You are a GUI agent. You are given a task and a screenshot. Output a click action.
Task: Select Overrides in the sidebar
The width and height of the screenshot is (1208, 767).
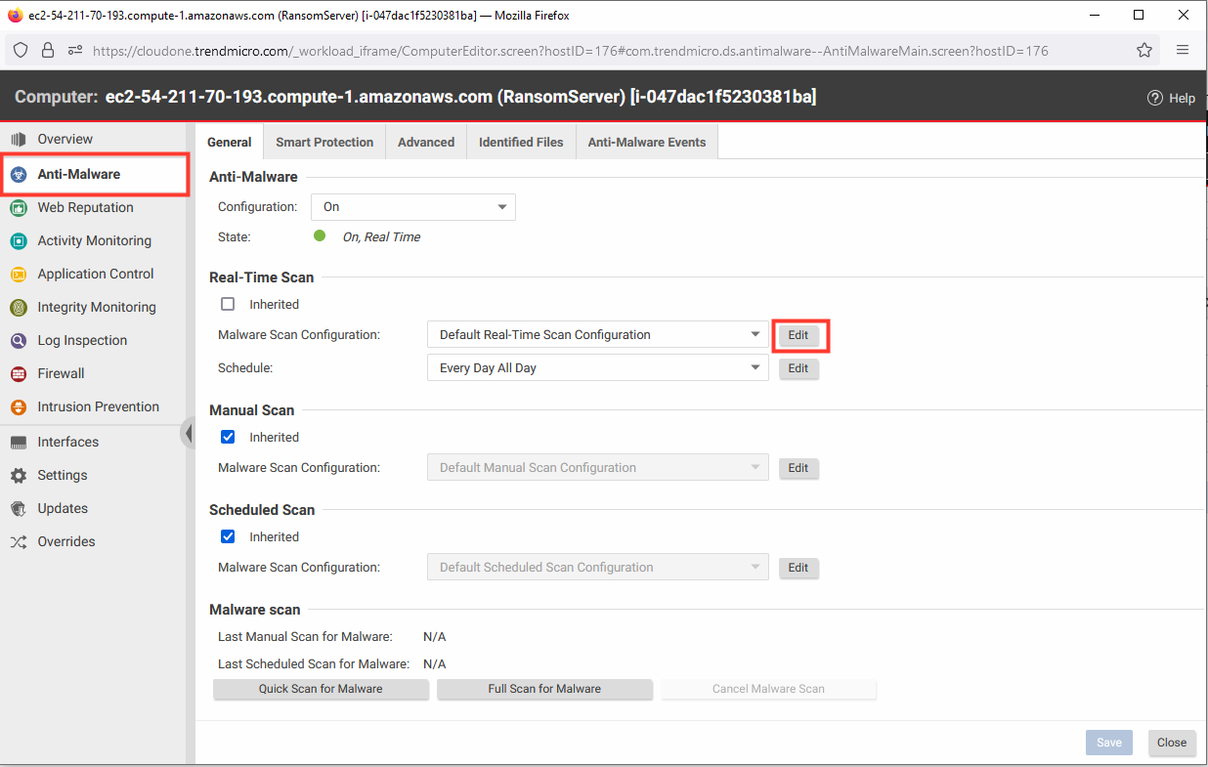tap(66, 541)
